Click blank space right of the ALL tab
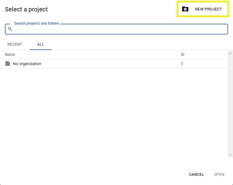The image size is (233, 185). [x=139, y=44]
